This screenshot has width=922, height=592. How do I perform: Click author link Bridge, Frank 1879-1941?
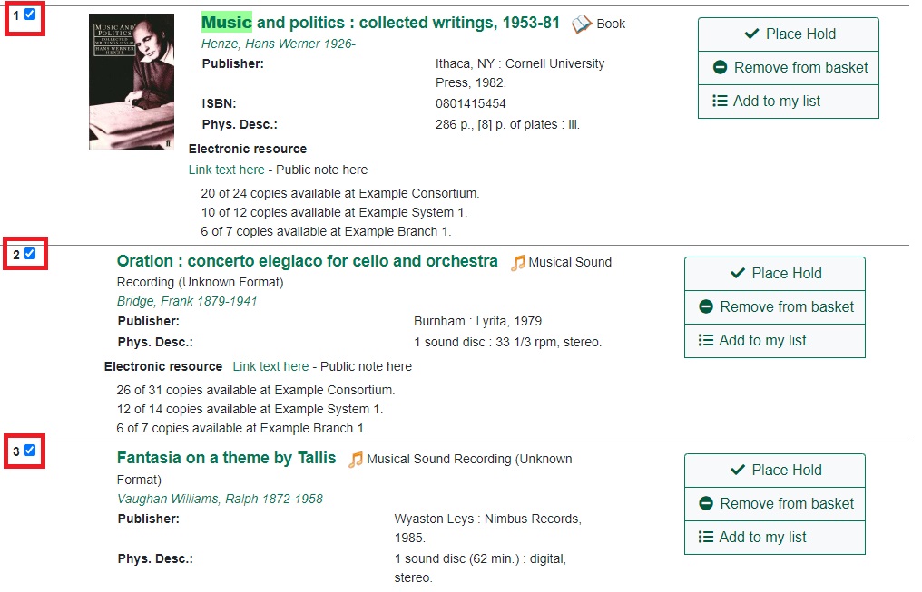point(188,301)
